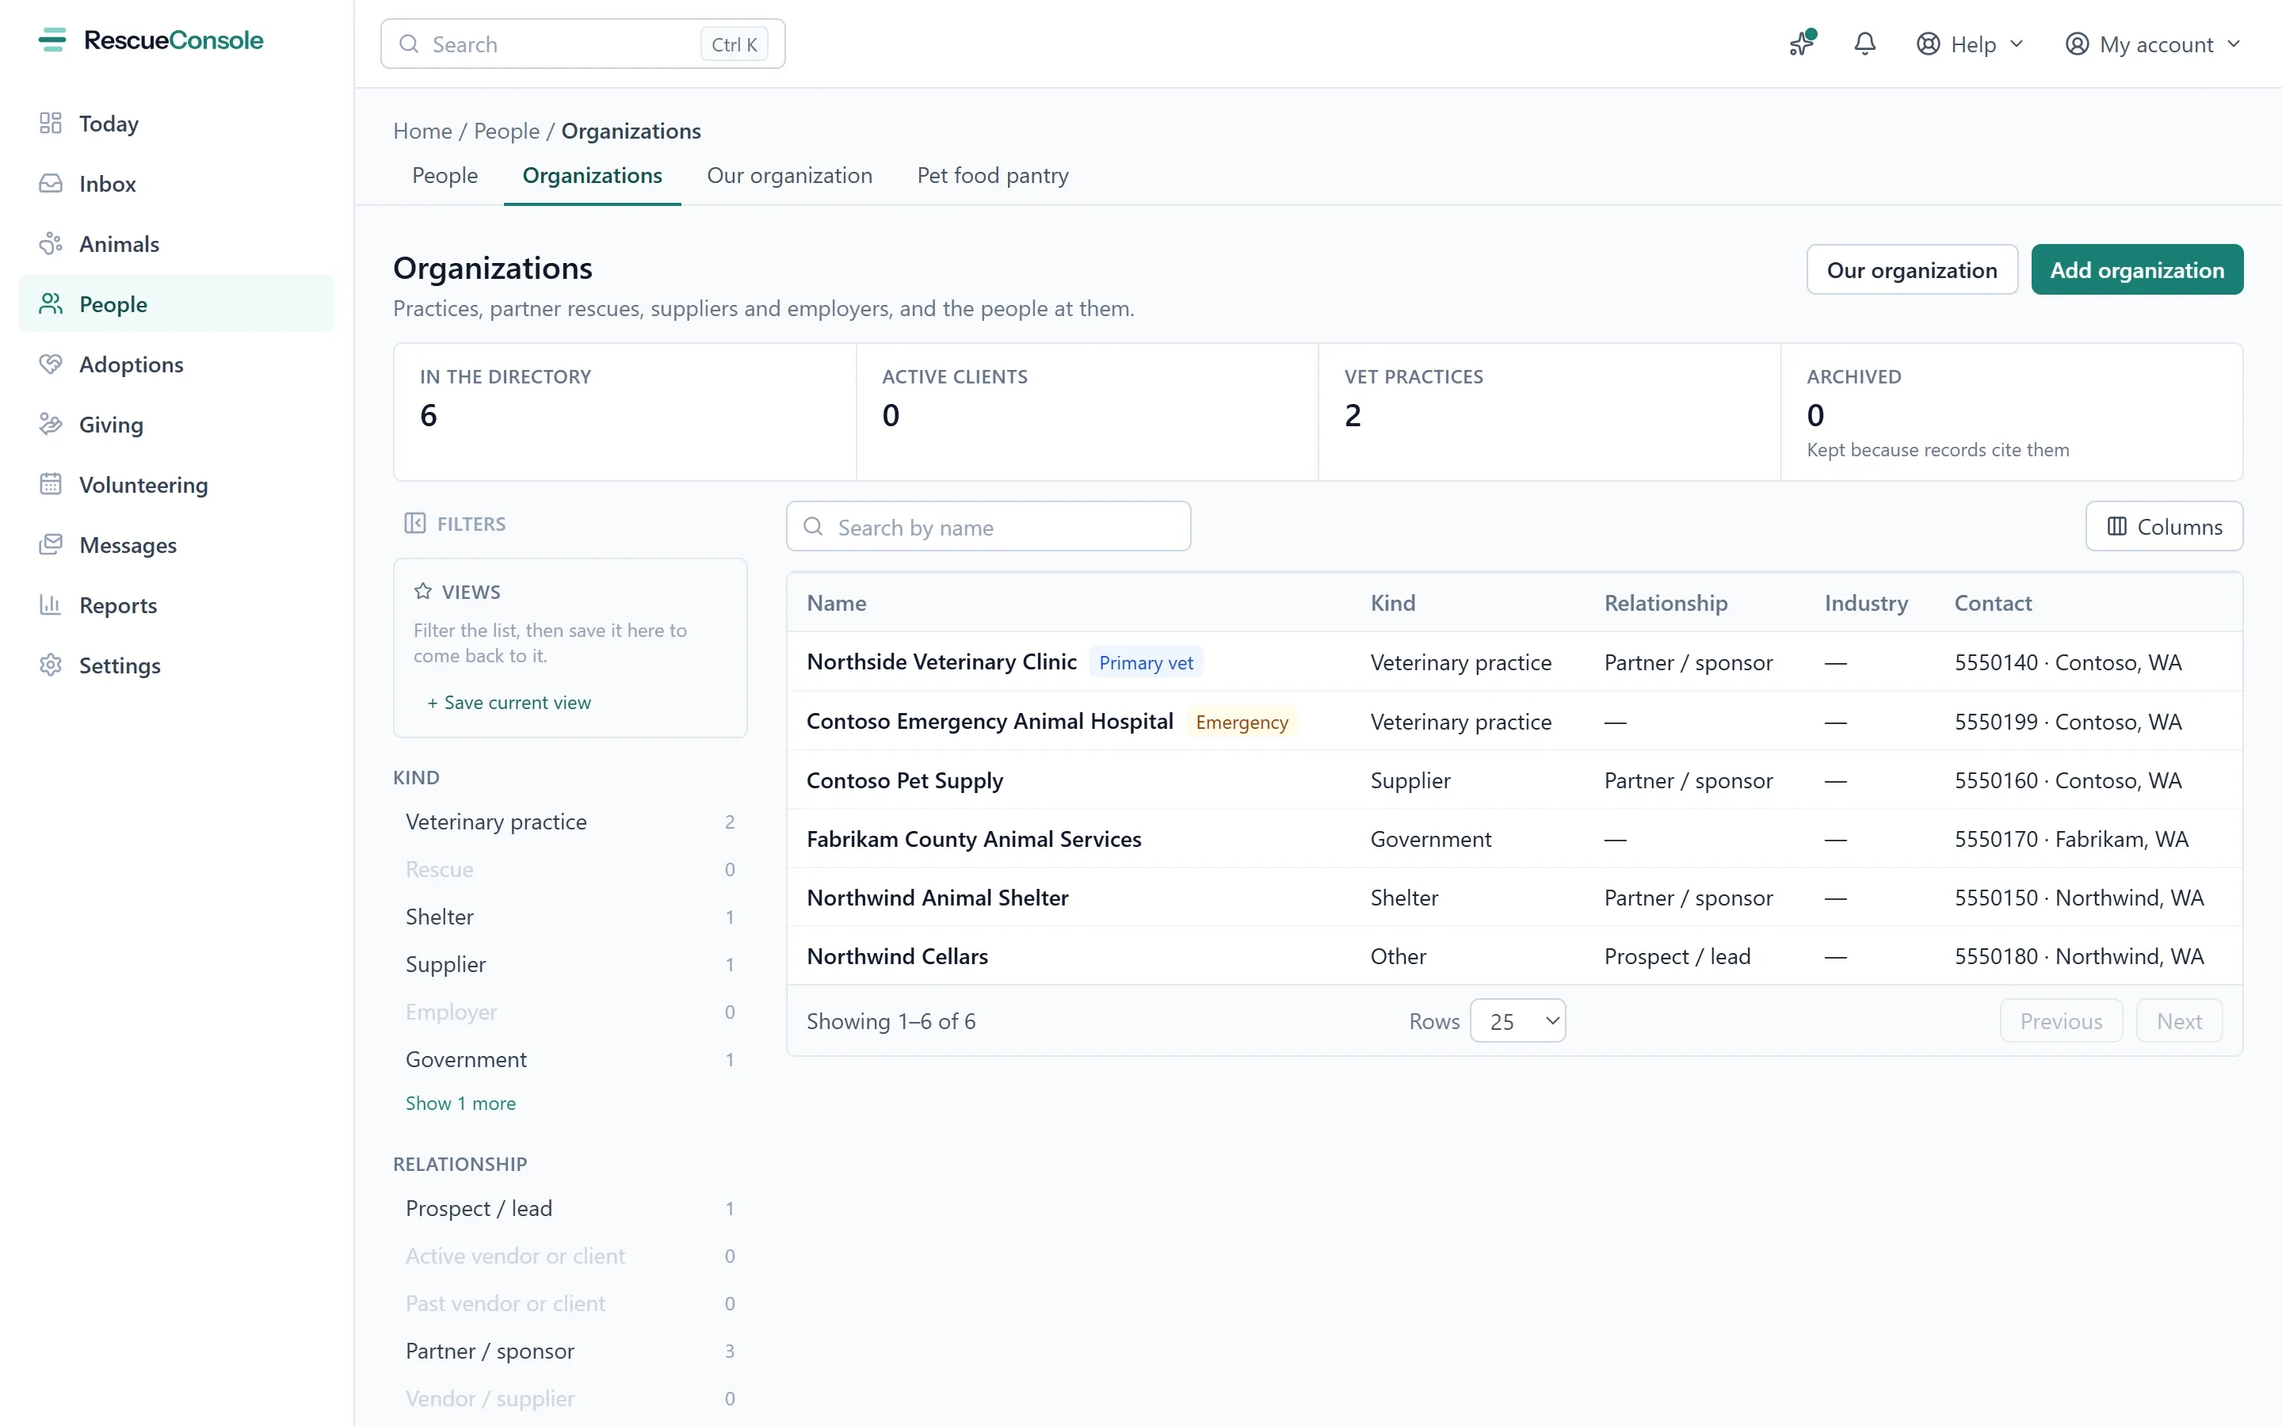Open the RescueConsole logo icon
This screenshot has width=2282, height=1426.
click(52, 40)
